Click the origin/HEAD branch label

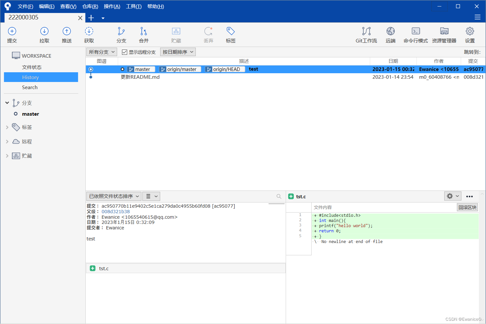[x=225, y=69]
